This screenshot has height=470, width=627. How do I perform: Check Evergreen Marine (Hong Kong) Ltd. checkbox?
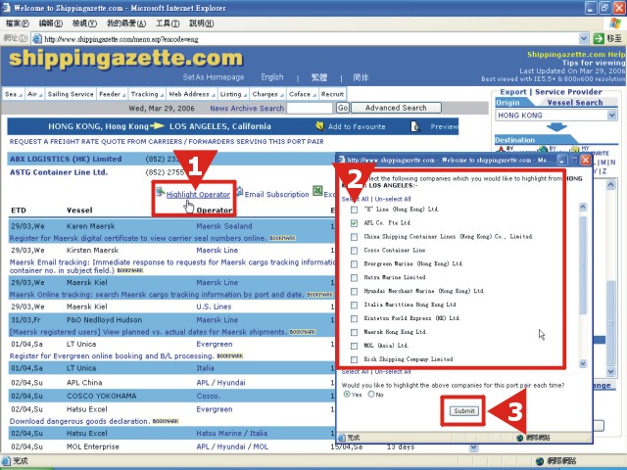(354, 263)
